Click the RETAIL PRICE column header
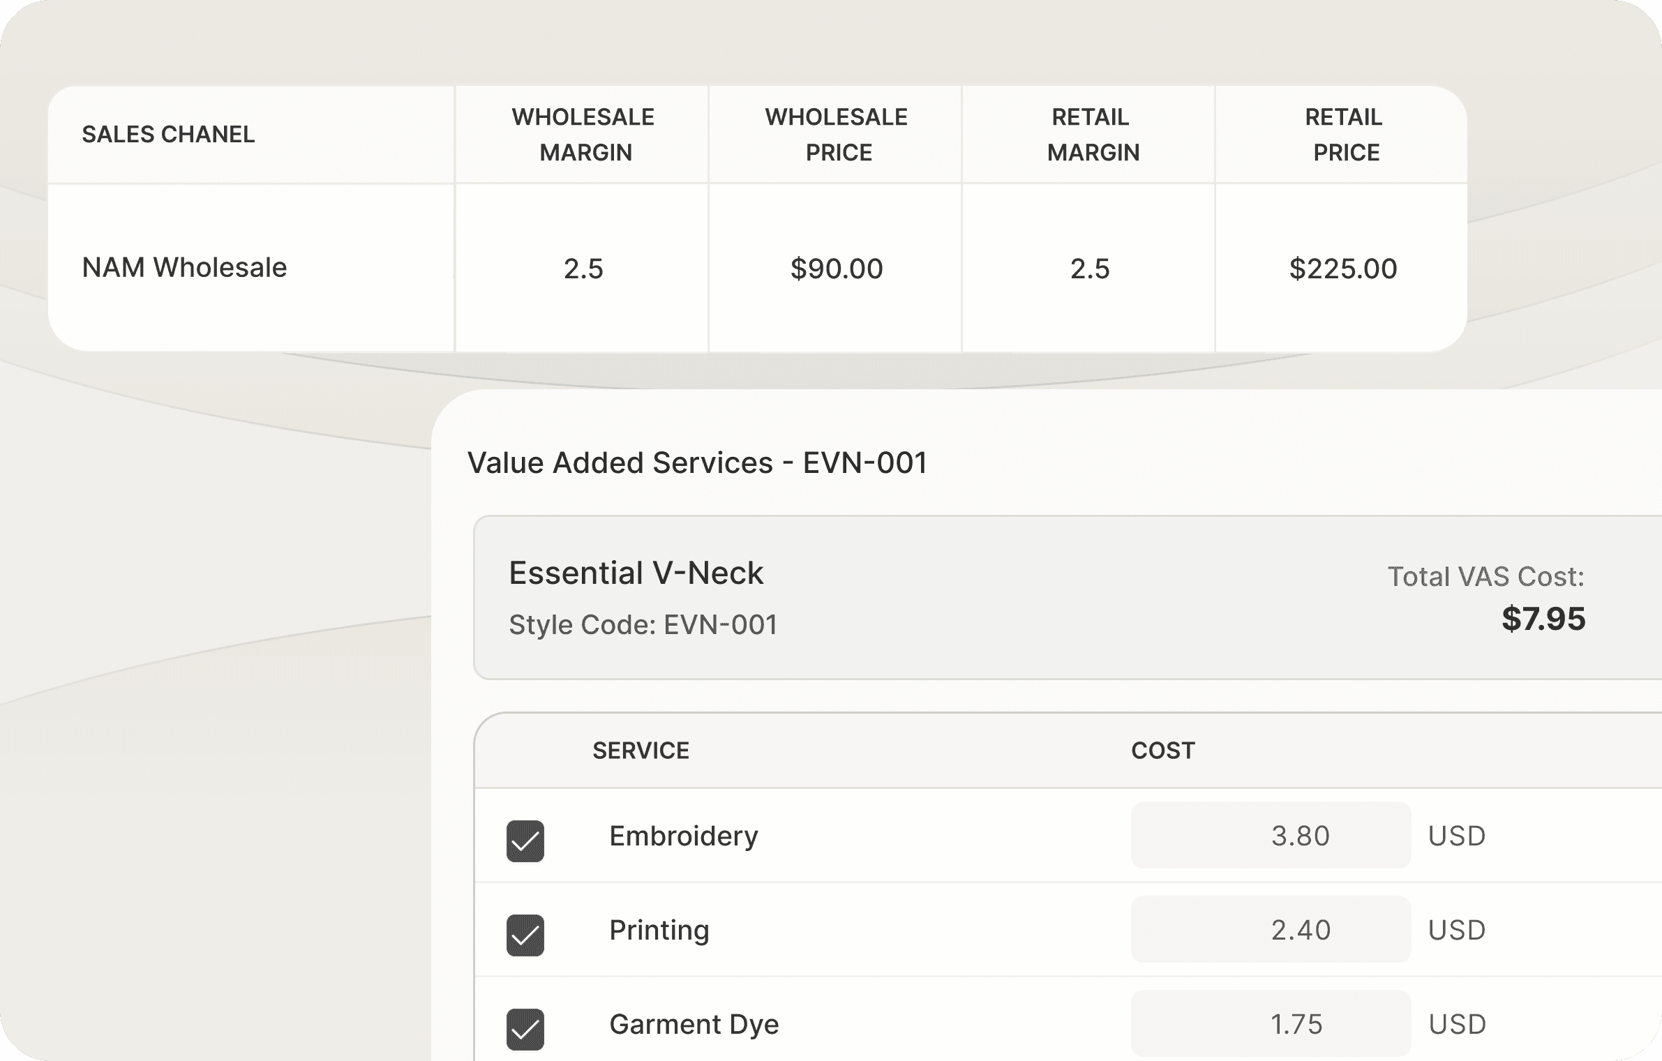Screen dimensions: 1662x1061 click(1344, 134)
